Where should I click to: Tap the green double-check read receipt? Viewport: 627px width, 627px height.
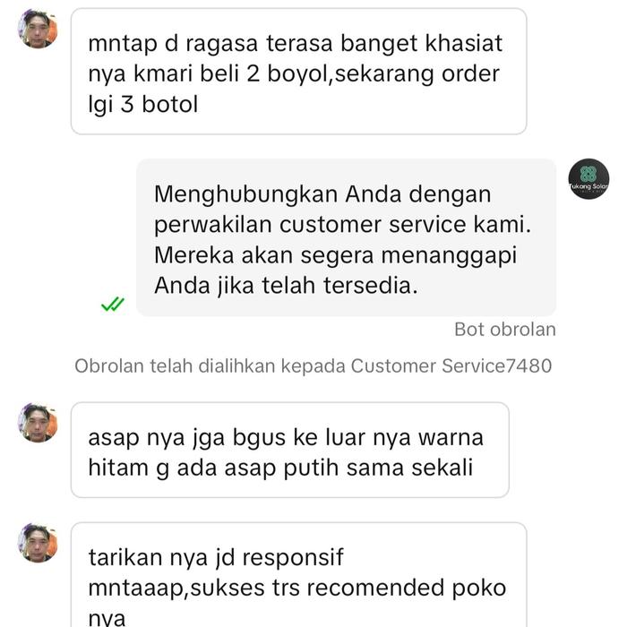pos(113,305)
